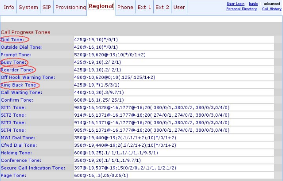The image size is (283, 181).
Task: Click the User Login link
Action: (236, 4)
